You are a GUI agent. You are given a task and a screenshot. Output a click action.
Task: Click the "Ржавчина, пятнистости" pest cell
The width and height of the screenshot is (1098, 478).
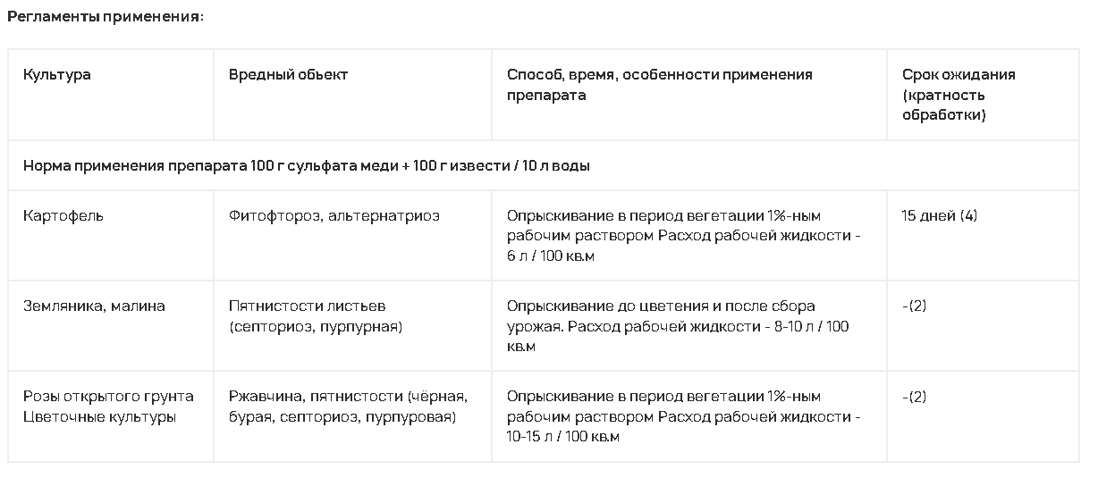tap(348, 407)
